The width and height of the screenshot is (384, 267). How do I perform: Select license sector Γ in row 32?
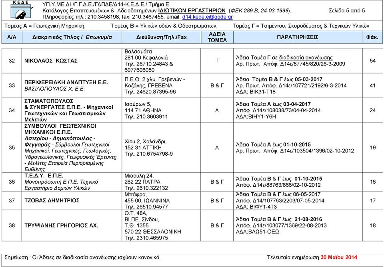[x=218, y=61]
